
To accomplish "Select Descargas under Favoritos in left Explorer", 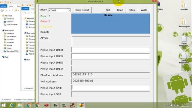I will 10,19.
